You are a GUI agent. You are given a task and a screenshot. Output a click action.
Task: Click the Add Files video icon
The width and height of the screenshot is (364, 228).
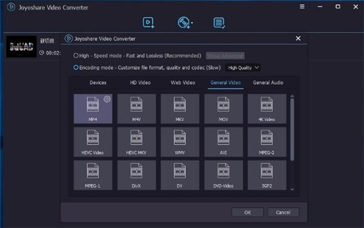tap(149, 23)
